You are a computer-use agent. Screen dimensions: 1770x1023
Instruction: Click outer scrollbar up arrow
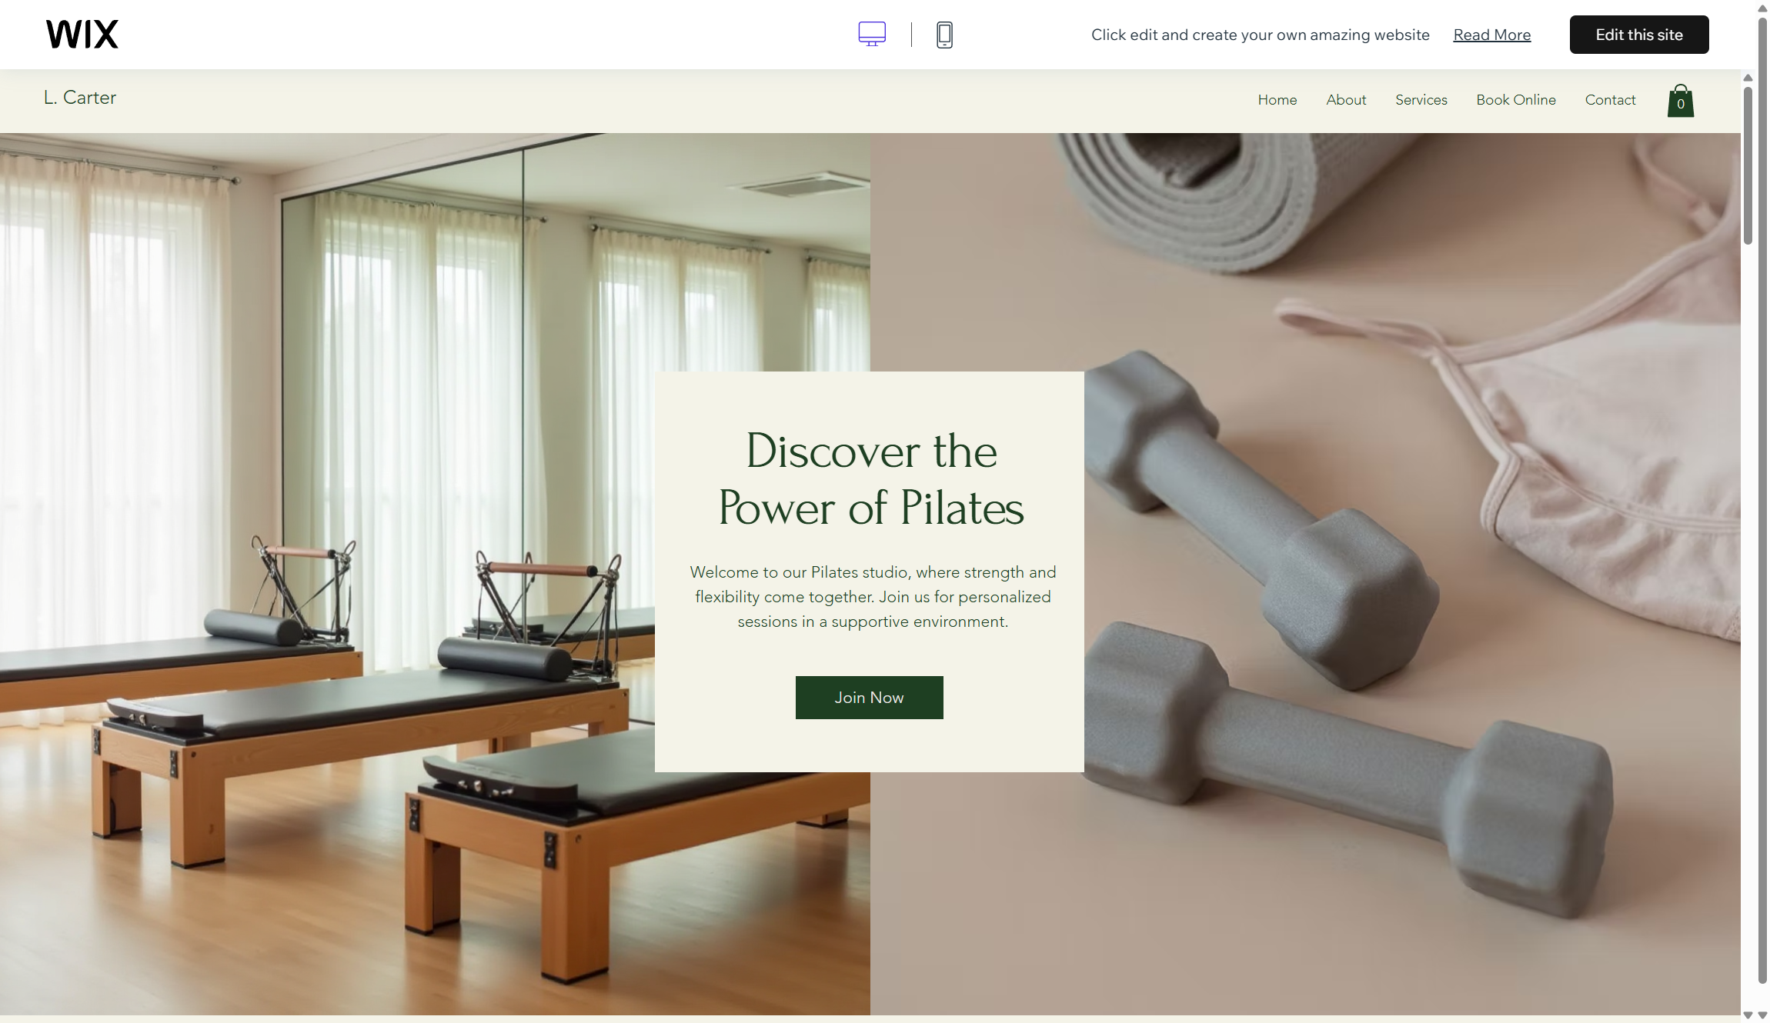tap(1762, 8)
